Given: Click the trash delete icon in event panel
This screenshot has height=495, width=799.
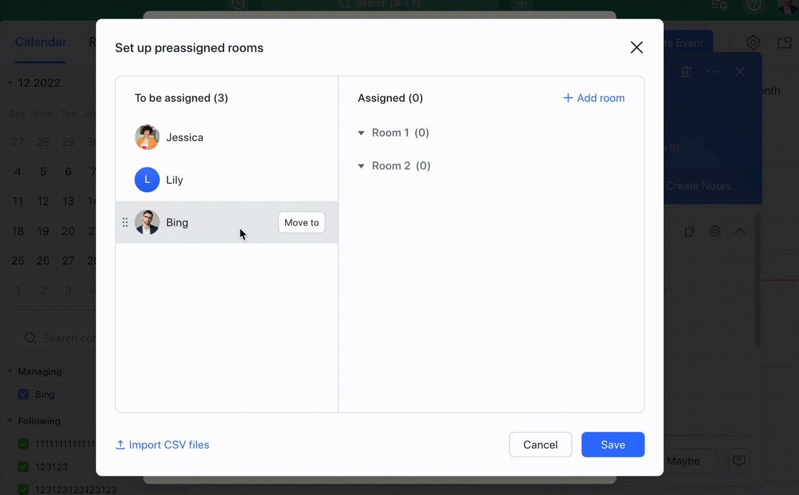Looking at the screenshot, I should 686,72.
